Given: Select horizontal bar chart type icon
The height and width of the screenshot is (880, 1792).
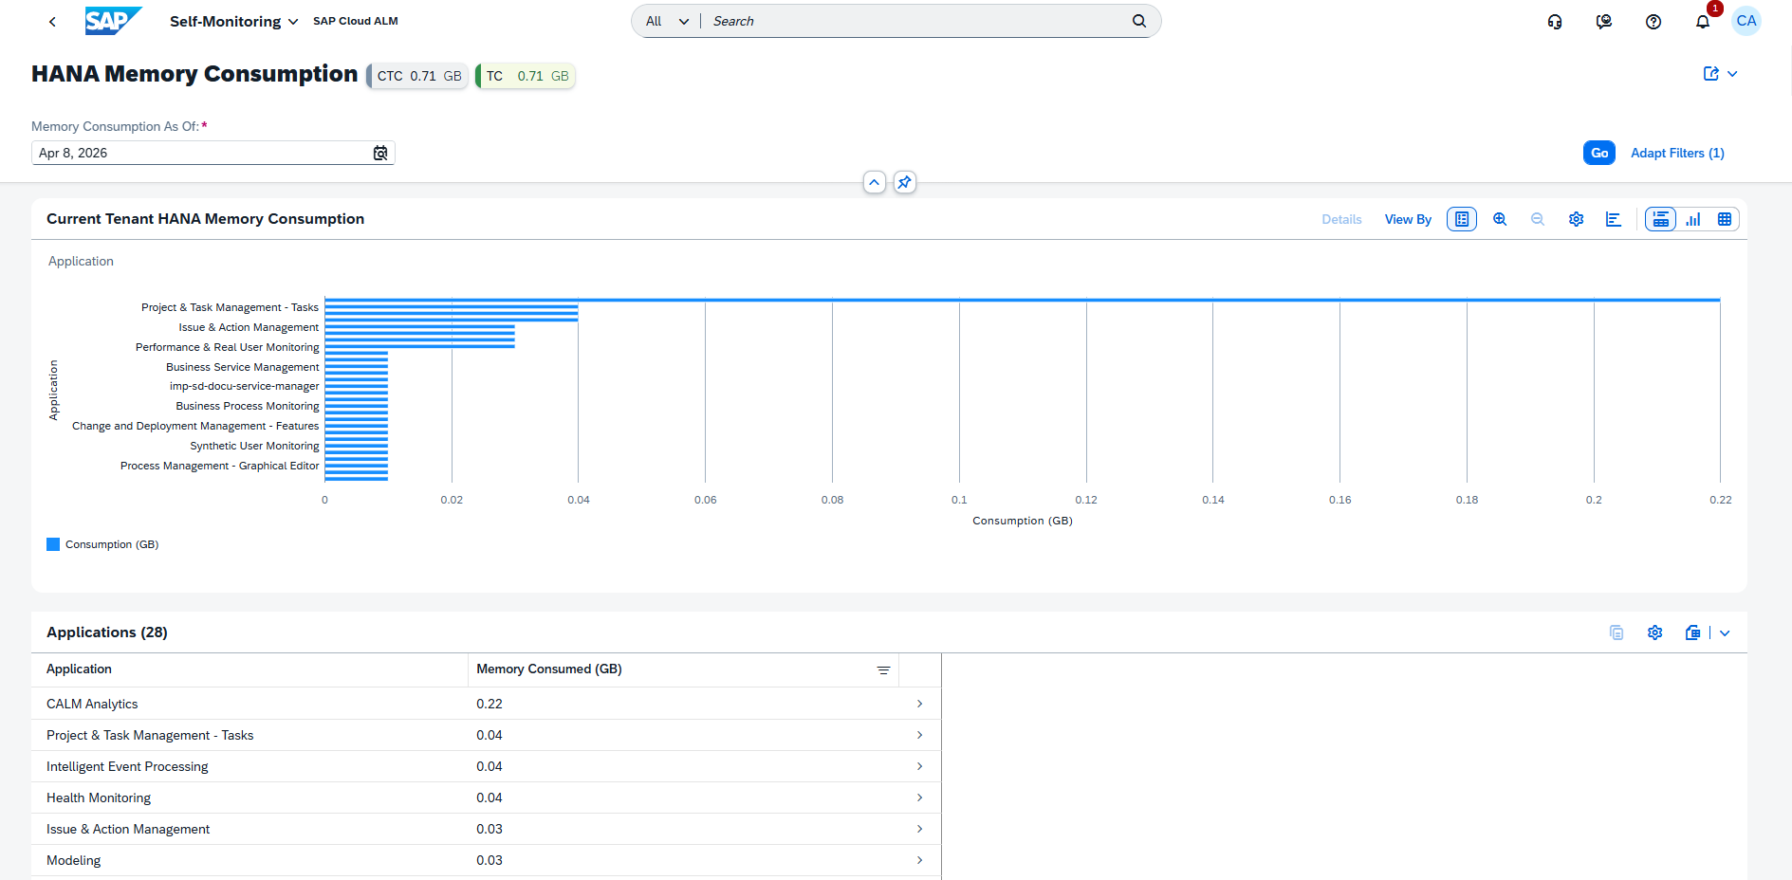Looking at the screenshot, I should (1613, 219).
